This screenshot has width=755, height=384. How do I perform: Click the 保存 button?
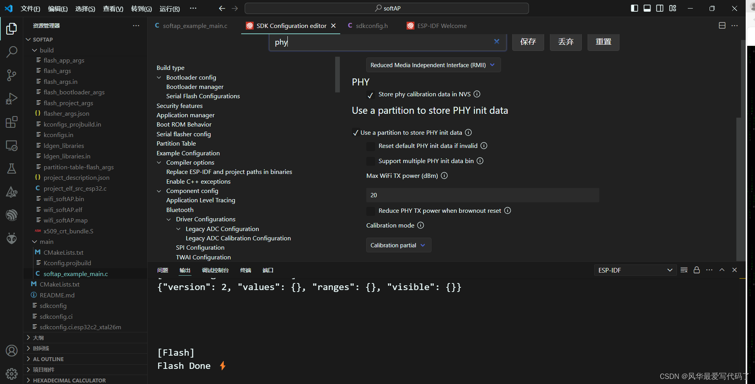pyautogui.click(x=528, y=42)
